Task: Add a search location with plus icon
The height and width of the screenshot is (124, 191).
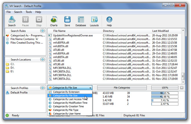Action: coord(43,59)
